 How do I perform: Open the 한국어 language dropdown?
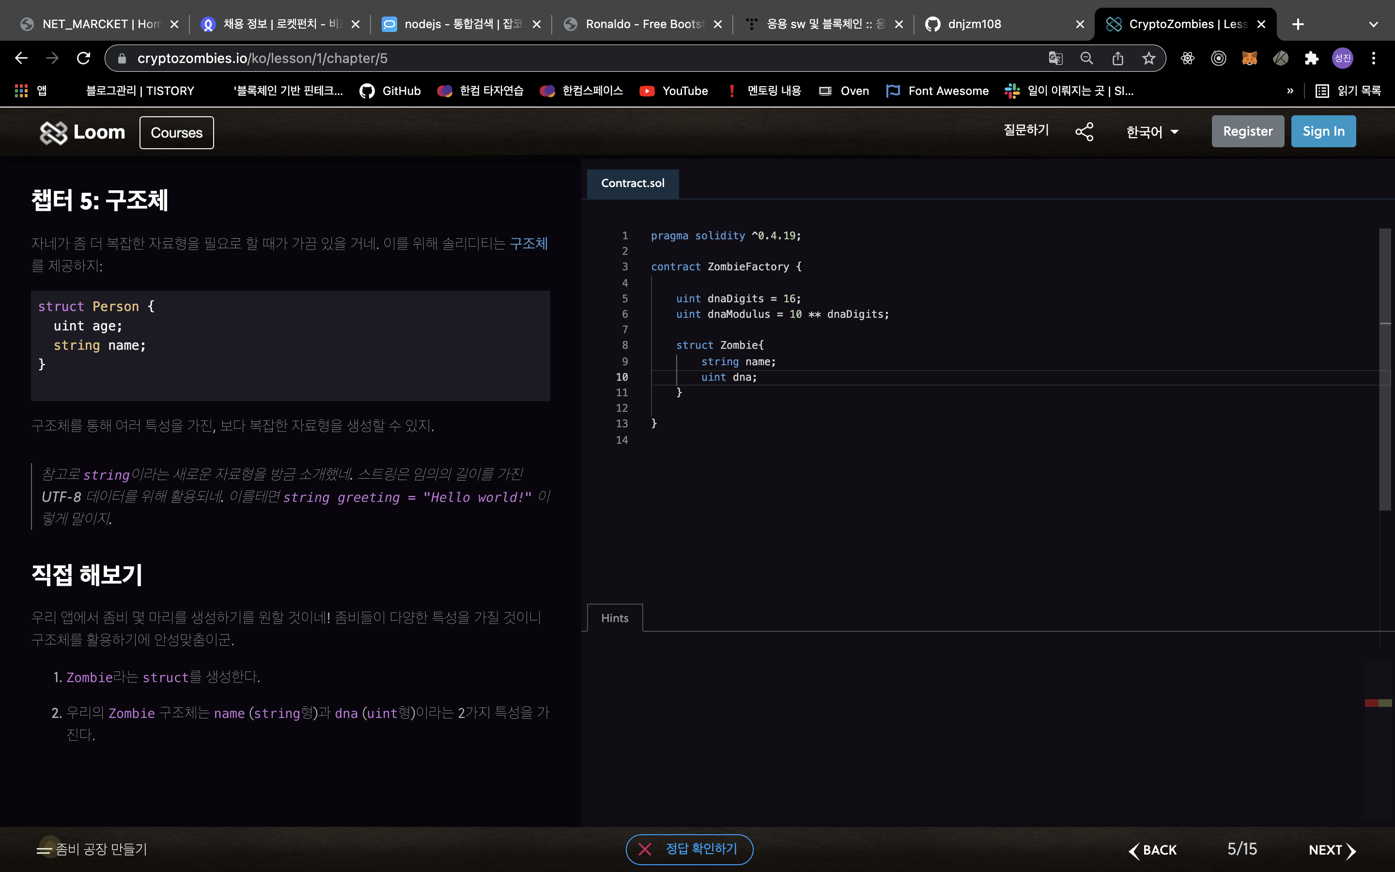click(1152, 132)
